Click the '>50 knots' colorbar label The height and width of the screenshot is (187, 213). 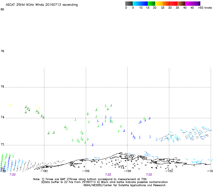click(x=205, y=8)
